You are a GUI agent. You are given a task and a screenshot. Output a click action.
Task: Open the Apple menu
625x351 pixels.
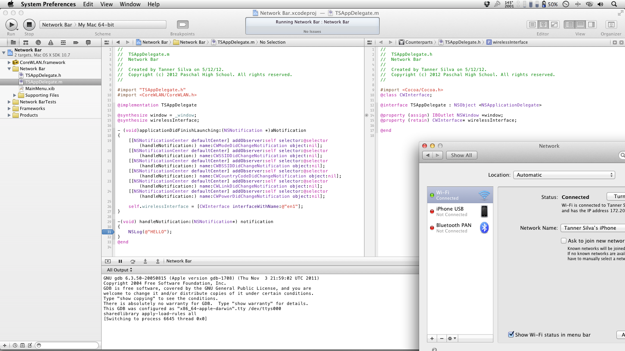pos(11,4)
